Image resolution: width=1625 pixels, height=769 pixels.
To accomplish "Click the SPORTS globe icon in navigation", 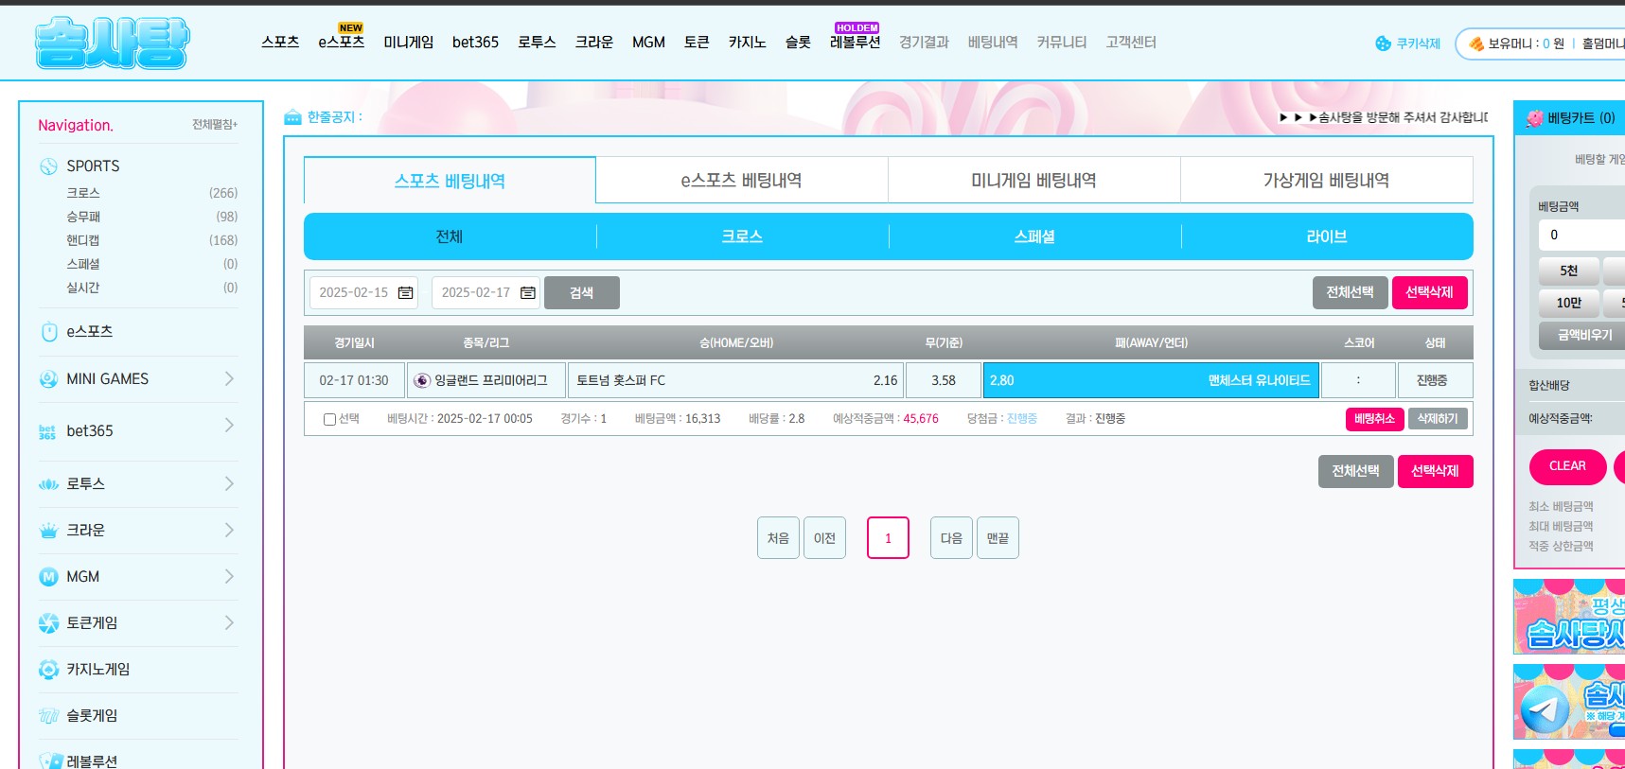I will click(49, 166).
